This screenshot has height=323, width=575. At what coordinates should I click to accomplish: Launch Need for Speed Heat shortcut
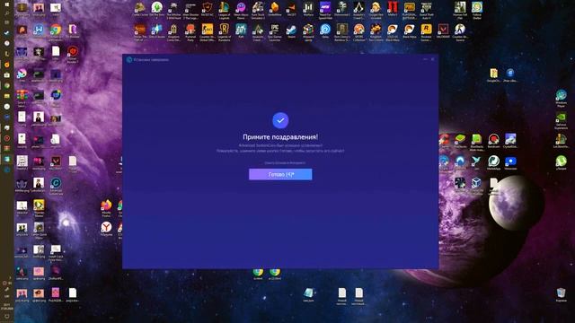point(325,10)
